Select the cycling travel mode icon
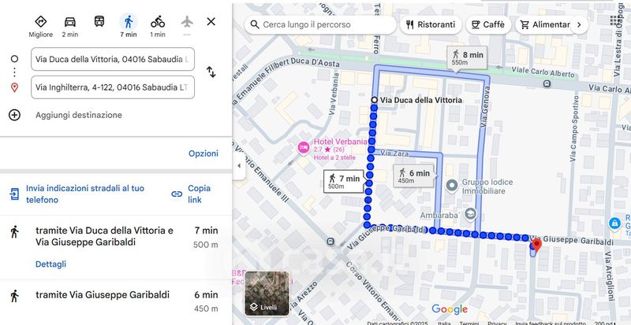Viewport: 631px width, 325px height. tap(158, 22)
